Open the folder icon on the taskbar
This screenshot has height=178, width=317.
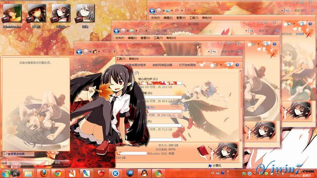(x=28, y=173)
